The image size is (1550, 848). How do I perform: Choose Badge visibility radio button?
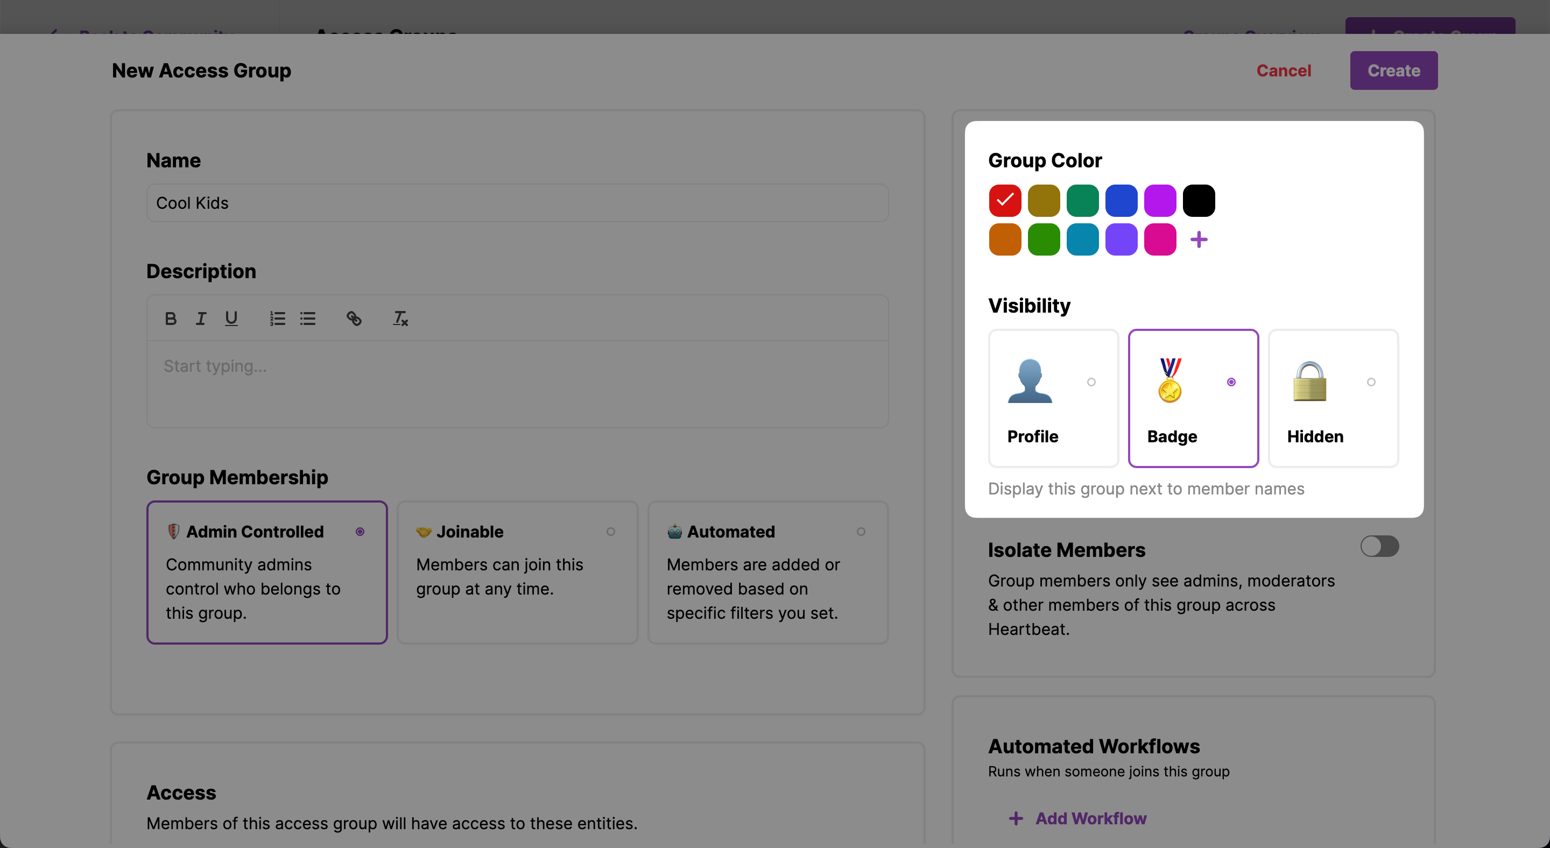[1231, 382]
